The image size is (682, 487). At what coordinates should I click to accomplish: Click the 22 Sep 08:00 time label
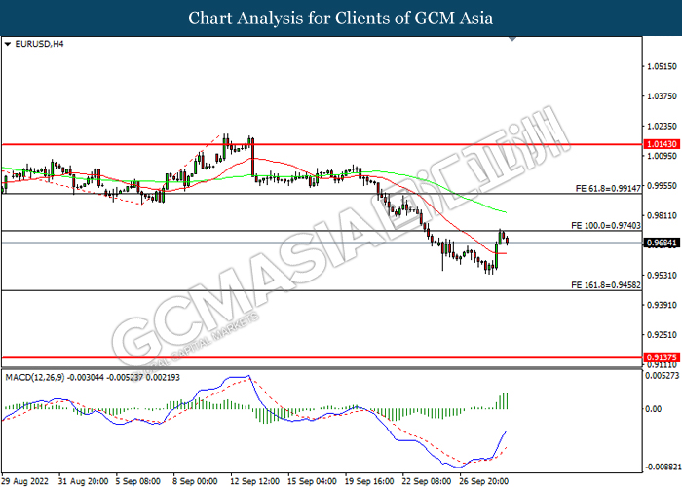pyautogui.click(x=427, y=481)
